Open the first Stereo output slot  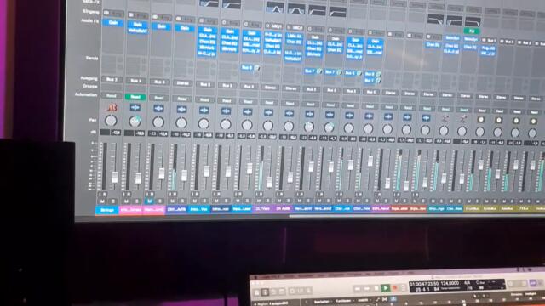click(183, 83)
